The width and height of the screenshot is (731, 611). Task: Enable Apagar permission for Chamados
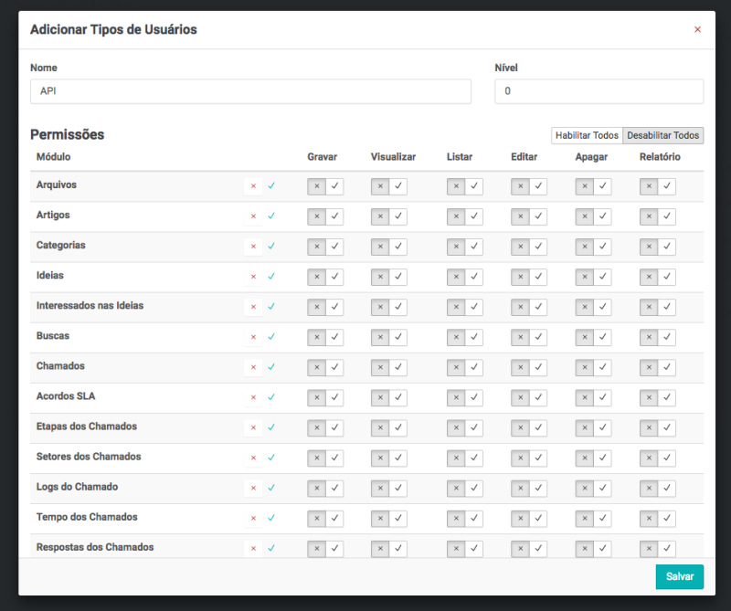[x=603, y=367]
